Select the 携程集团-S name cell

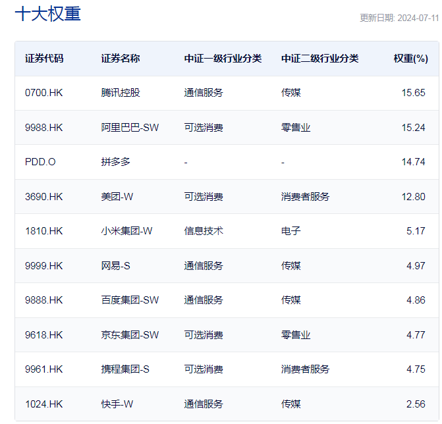pyautogui.click(x=125, y=369)
